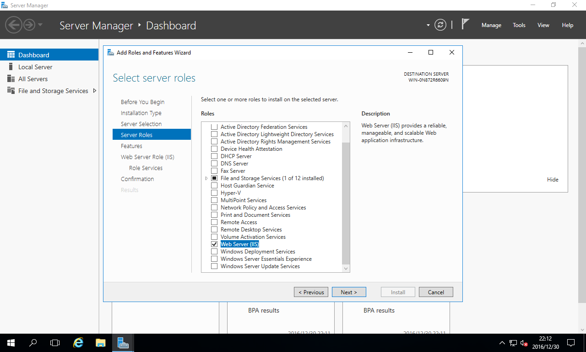
Task: Check Active Directory Federation Services
Action: pos(214,127)
